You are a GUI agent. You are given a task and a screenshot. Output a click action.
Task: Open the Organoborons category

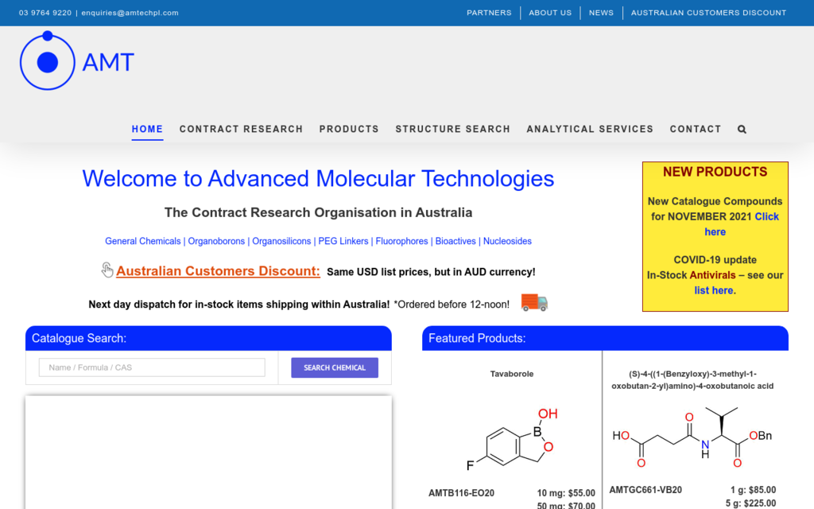[x=216, y=241]
